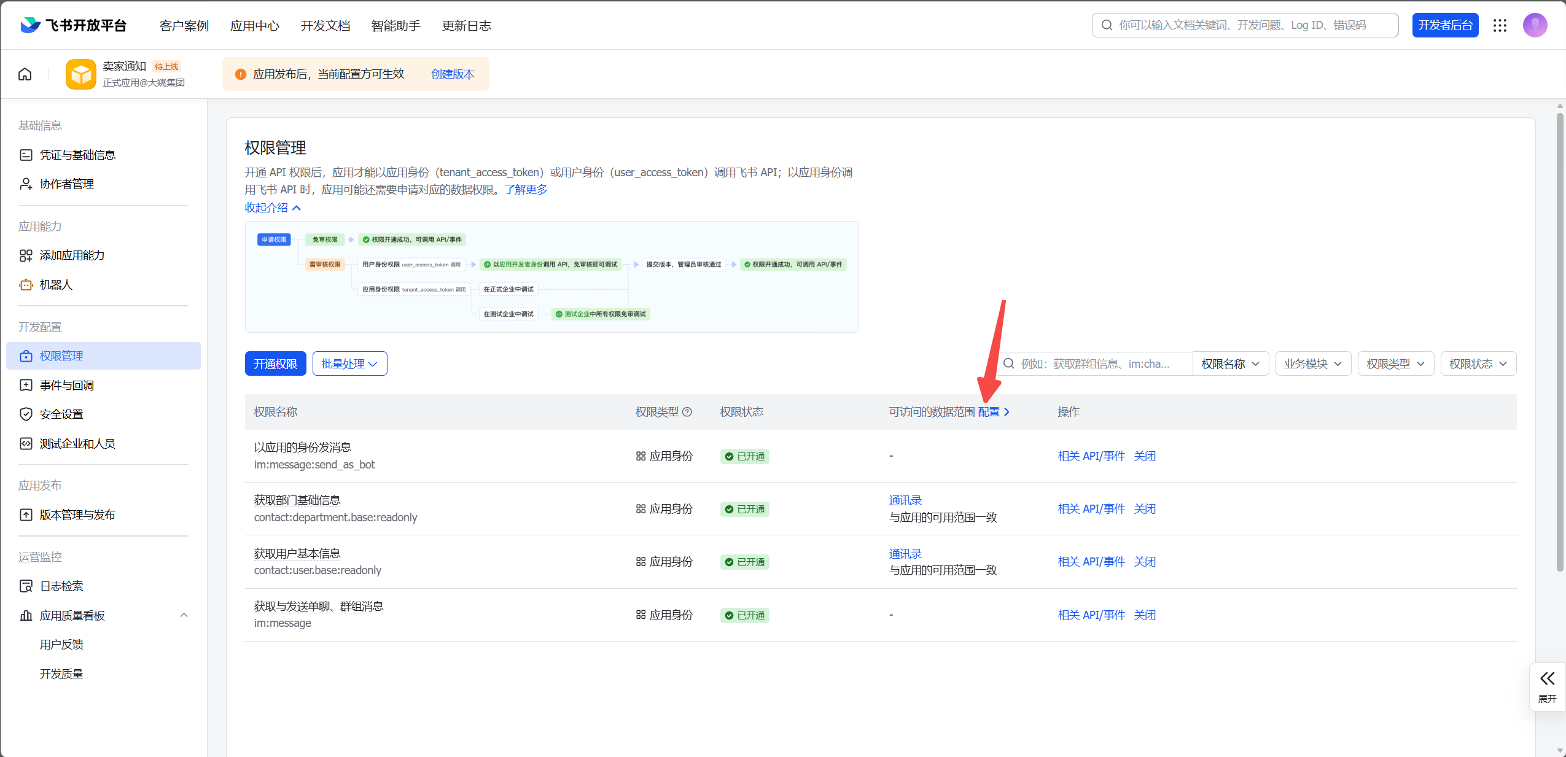The image size is (1566, 757).
Task: Open 通讯录 link in 获取部门基础信息 row
Action: click(905, 500)
